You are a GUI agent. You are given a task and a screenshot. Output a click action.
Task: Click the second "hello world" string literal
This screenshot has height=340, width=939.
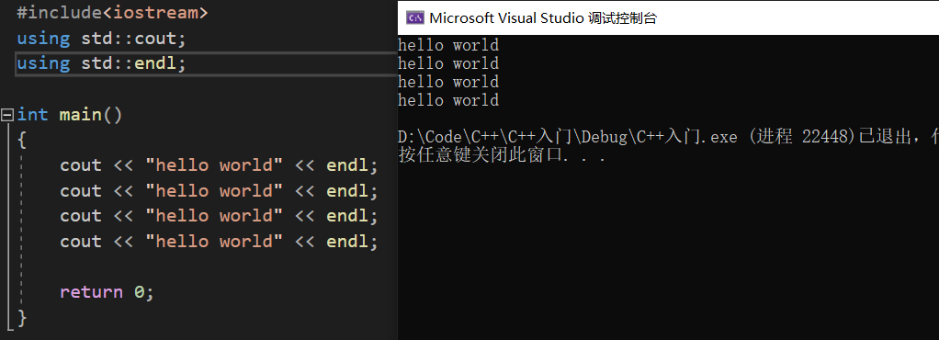214,191
